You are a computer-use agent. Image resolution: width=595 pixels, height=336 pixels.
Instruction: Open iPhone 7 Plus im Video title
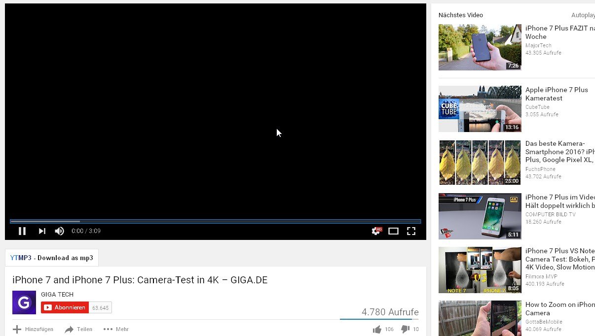[x=560, y=201]
